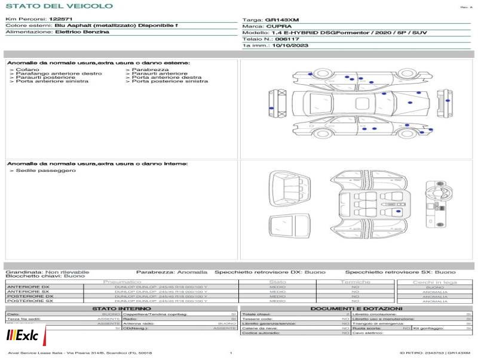The width and height of the screenshot is (478, 358).
Task: Click the 'Ruota scorta' cell
Action: point(381,329)
